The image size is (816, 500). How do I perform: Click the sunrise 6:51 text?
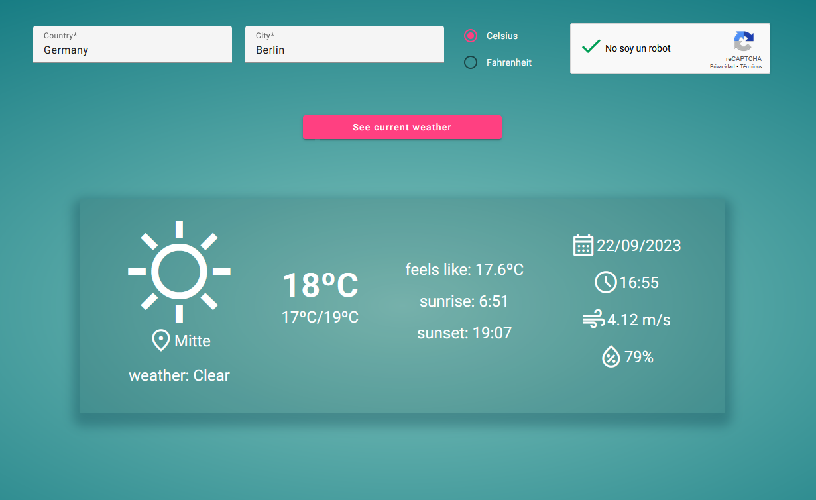pos(464,301)
